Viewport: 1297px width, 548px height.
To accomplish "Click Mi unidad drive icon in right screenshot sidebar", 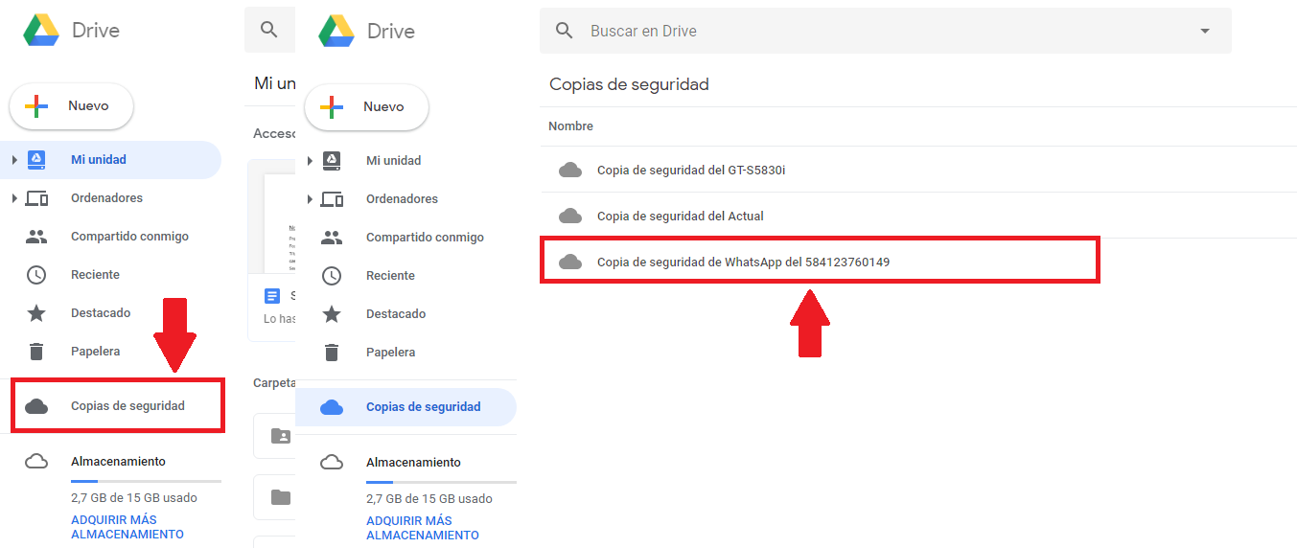I will point(332,160).
